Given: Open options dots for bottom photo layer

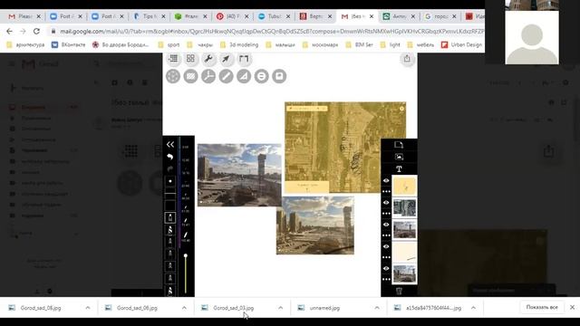Looking at the screenshot, I should click(386, 279).
